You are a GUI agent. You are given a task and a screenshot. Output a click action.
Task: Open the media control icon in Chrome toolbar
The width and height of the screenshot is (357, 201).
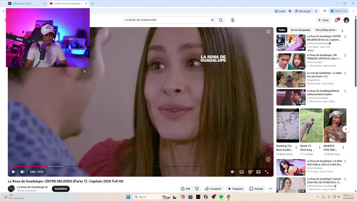point(325,11)
